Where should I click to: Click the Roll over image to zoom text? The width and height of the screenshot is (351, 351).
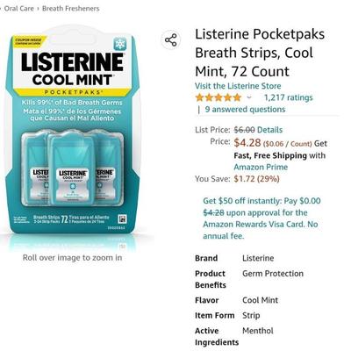click(x=72, y=258)
